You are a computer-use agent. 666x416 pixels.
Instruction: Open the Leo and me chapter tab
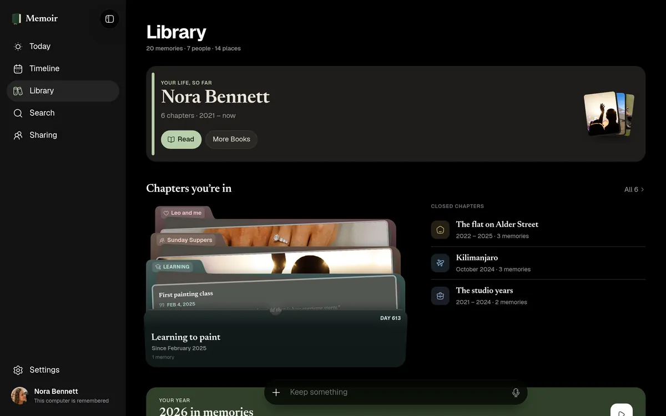tap(183, 213)
